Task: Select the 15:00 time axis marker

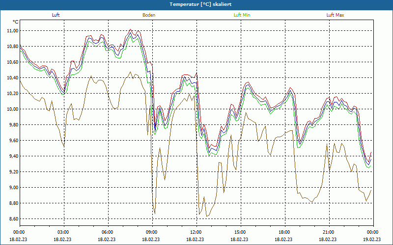Action: pyautogui.click(x=240, y=232)
